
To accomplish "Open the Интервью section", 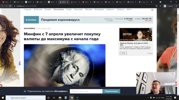I will [99, 9].
